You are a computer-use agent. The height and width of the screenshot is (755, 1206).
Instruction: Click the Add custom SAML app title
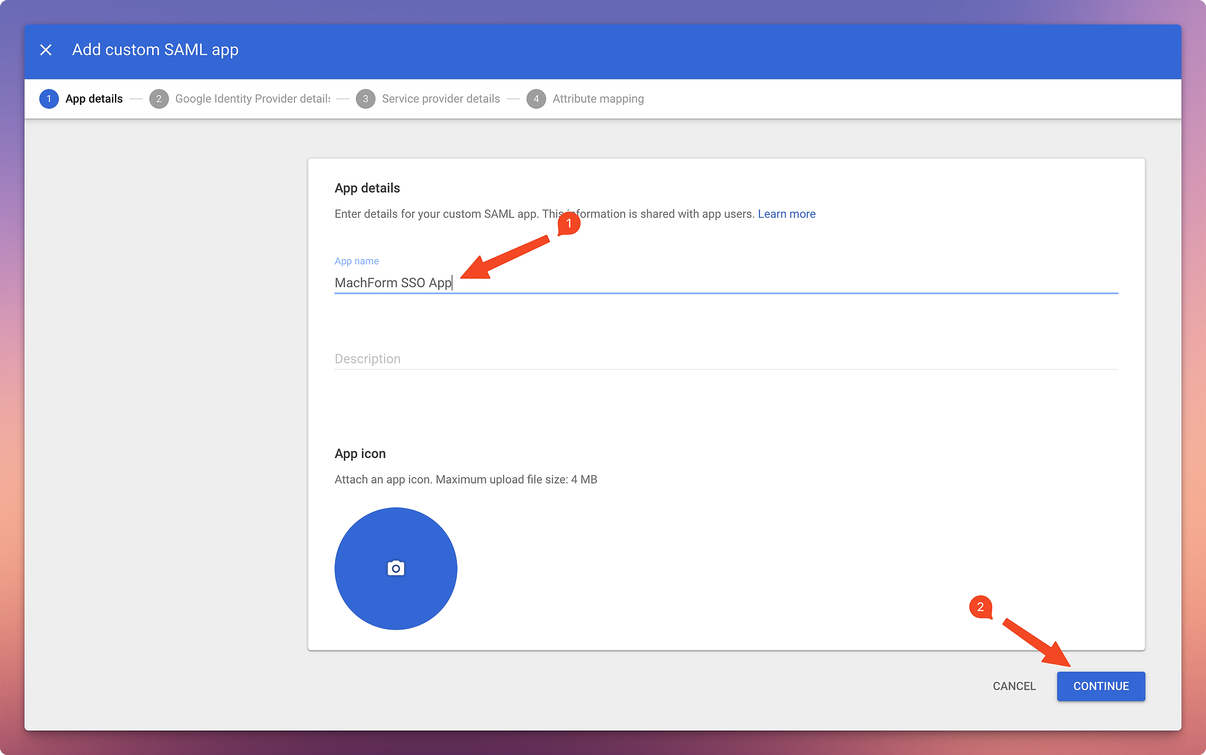(x=155, y=50)
